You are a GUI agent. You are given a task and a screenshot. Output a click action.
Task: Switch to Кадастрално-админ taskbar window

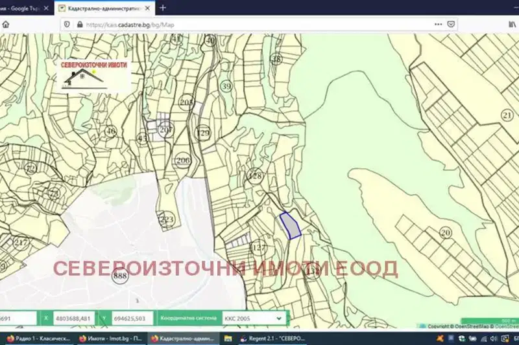pos(183,339)
